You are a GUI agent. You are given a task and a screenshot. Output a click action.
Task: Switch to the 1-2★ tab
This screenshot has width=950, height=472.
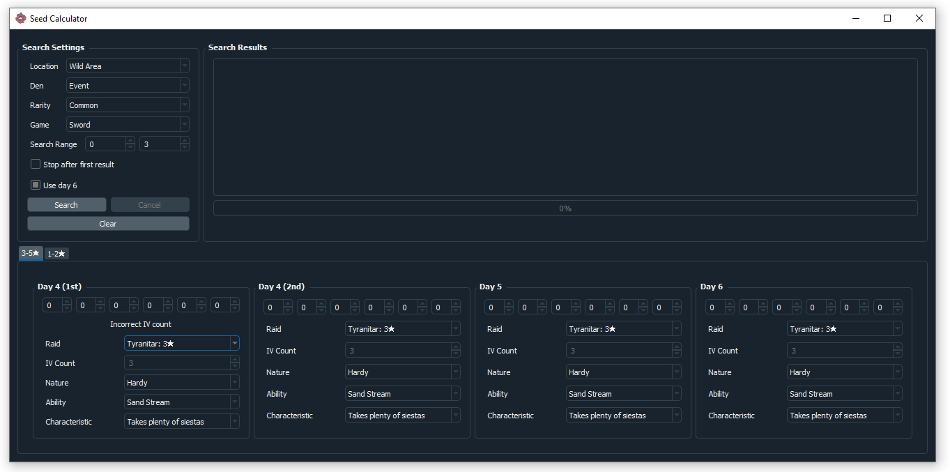[56, 254]
